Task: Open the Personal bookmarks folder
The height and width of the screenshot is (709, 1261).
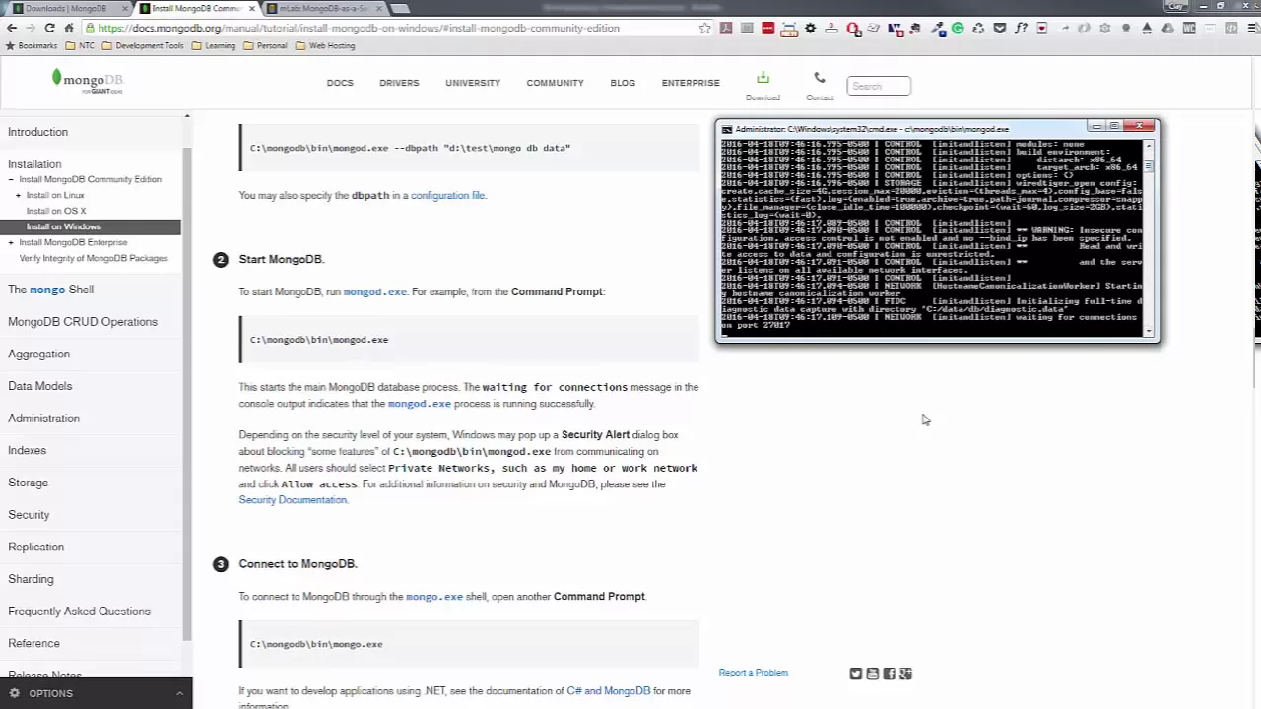Action: (x=266, y=45)
